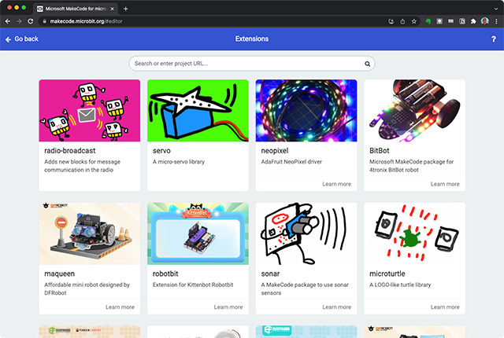Screen dimensions: 504x338
Task: Choose the sonar extension card image
Action: [x=306, y=234]
